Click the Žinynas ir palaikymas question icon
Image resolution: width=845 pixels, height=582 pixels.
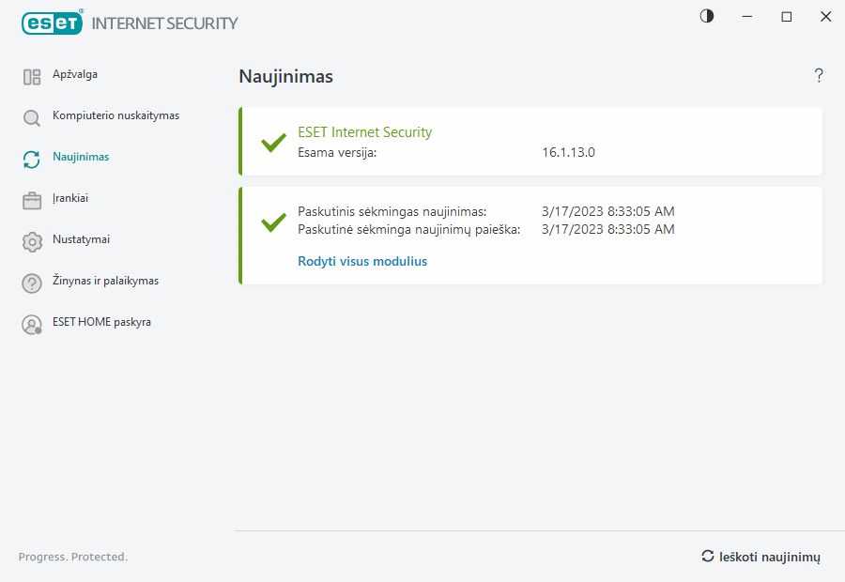click(32, 283)
